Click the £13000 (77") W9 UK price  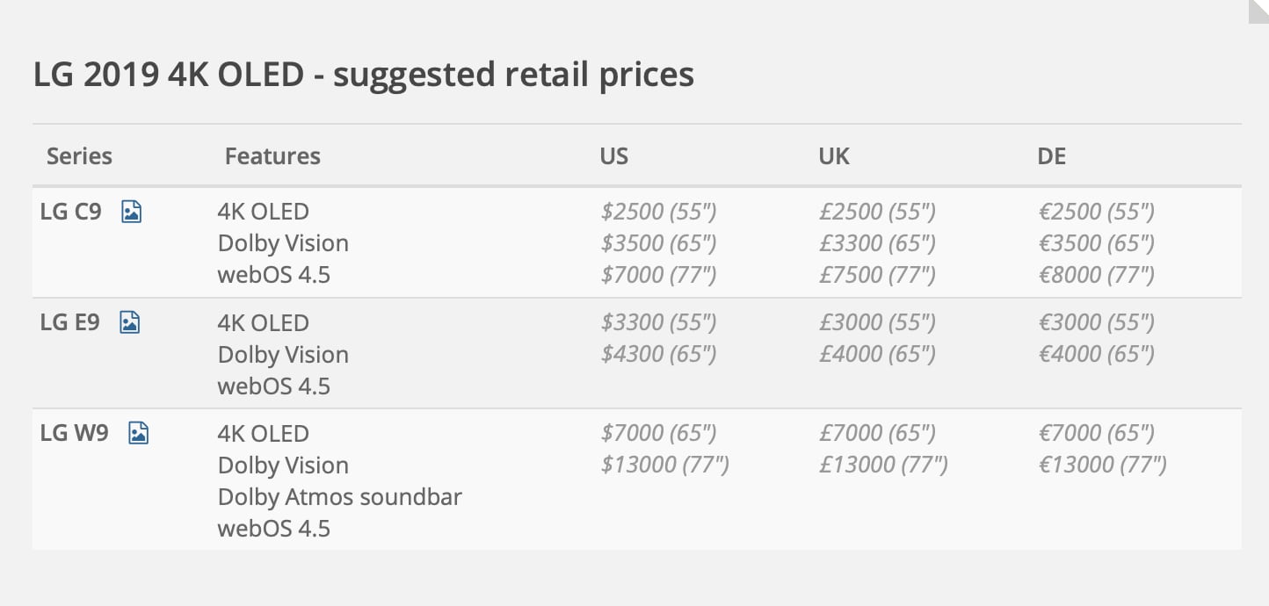click(x=883, y=465)
